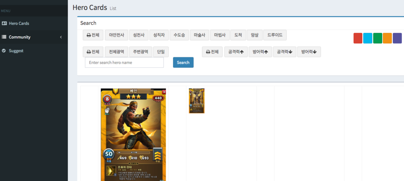Filter by 드루이드 class

[275, 35]
